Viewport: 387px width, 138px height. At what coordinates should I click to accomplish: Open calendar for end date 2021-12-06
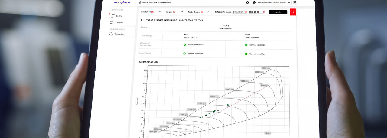pos(264,12)
